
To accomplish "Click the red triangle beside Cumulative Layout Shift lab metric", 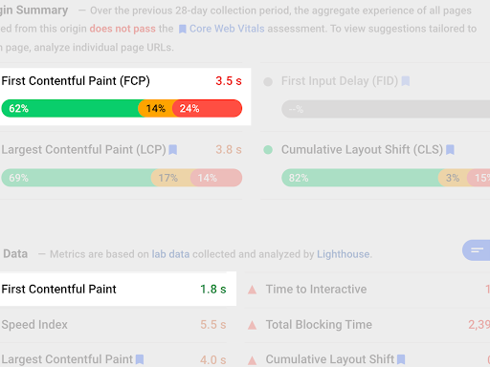I will click(x=252, y=360).
